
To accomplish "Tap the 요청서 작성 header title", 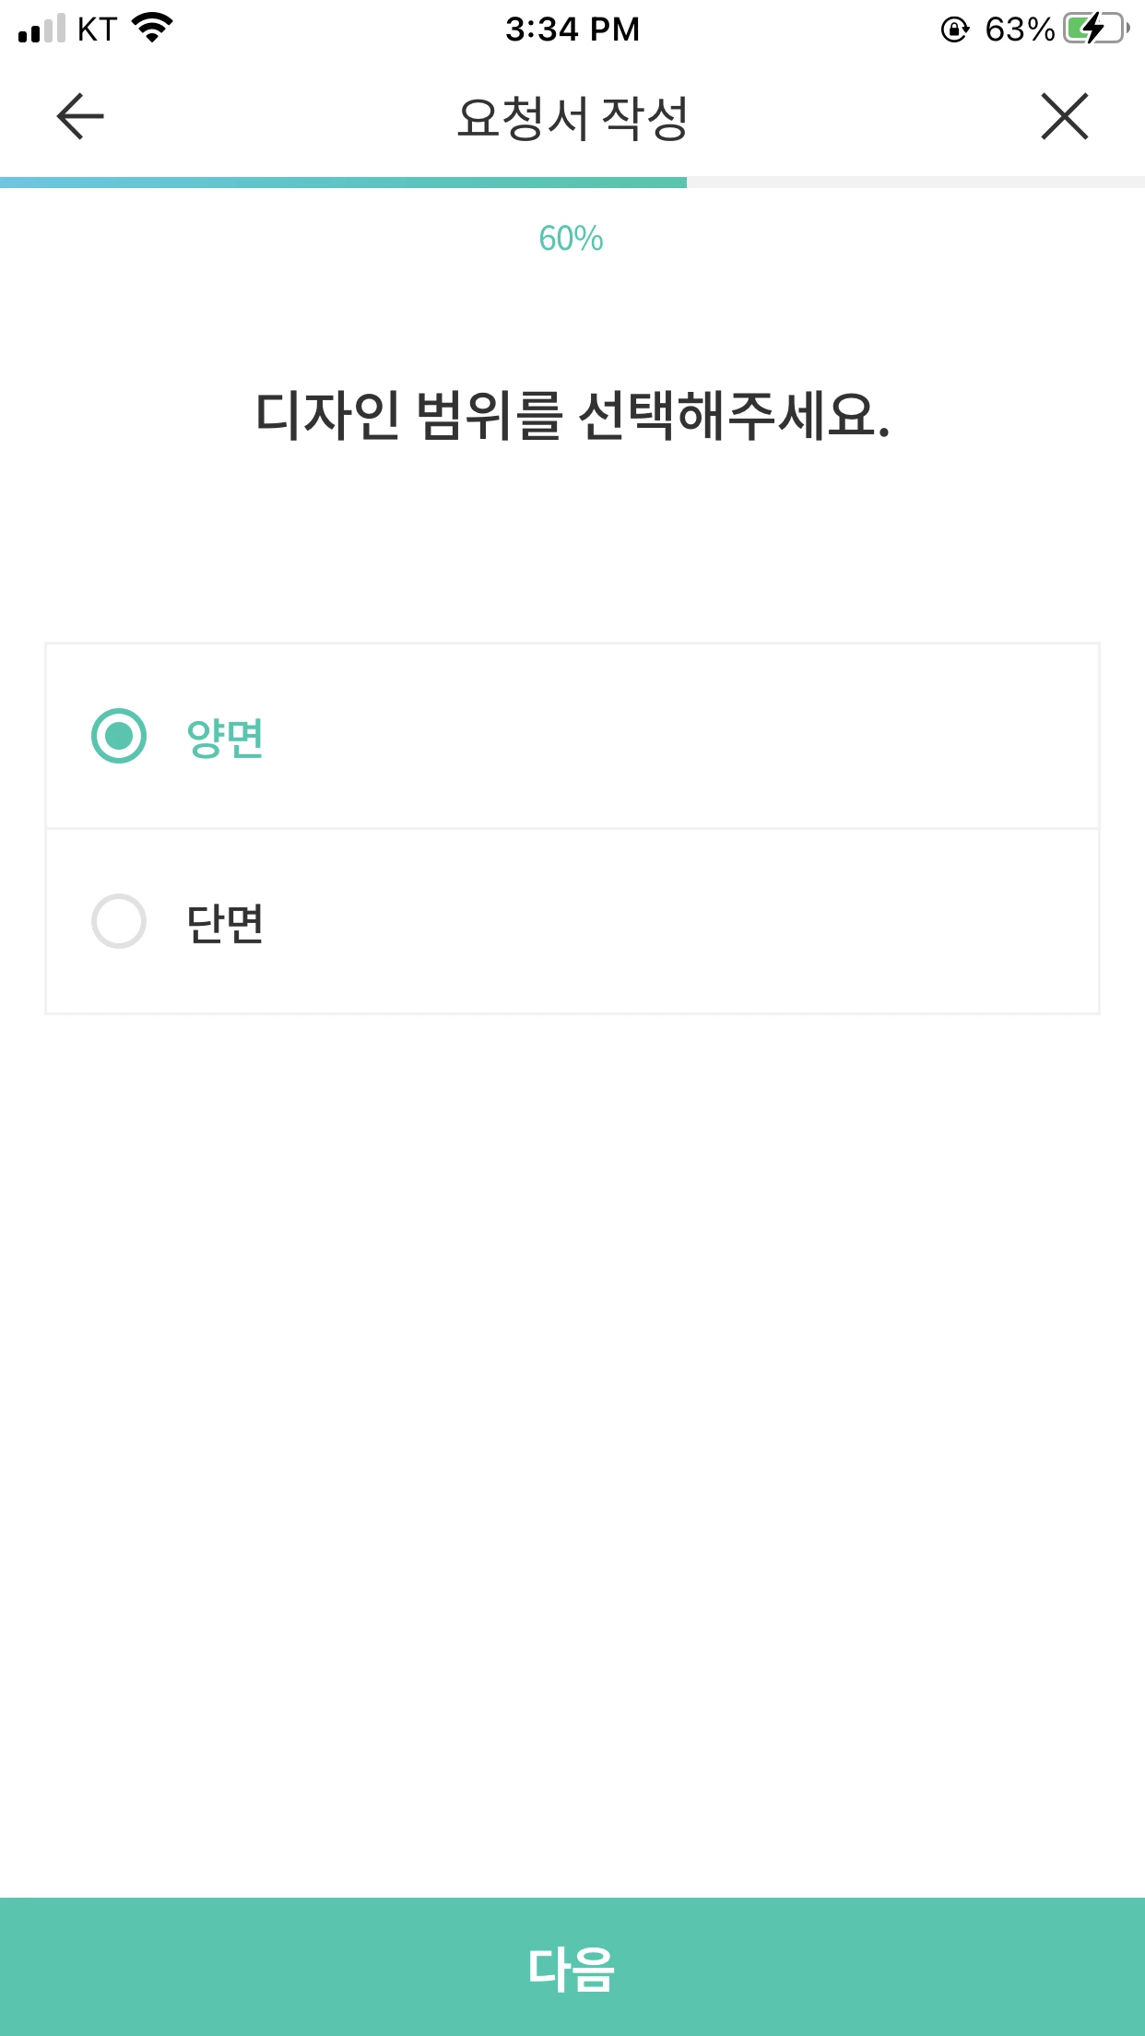I will [x=572, y=118].
